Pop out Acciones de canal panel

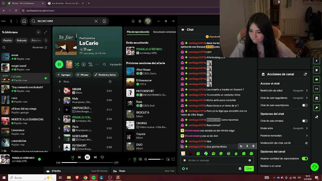tap(305, 74)
